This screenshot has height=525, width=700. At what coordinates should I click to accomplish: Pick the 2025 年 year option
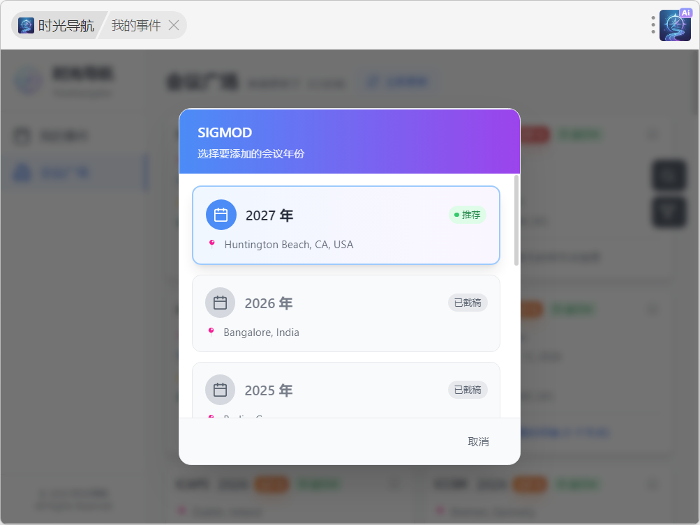tap(345, 390)
